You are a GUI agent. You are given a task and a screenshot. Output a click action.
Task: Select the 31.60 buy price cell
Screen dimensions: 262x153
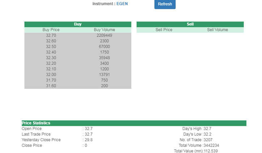click(x=51, y=86)
